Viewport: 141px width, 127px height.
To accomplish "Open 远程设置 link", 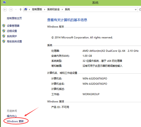I will click(x=12, y=31).
